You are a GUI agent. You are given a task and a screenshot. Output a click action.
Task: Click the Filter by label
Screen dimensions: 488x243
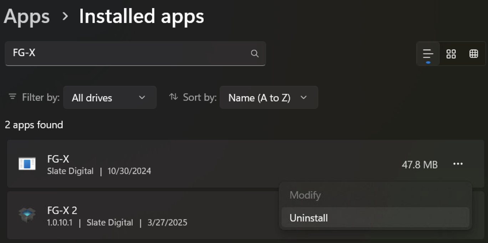tap(41, 97)
